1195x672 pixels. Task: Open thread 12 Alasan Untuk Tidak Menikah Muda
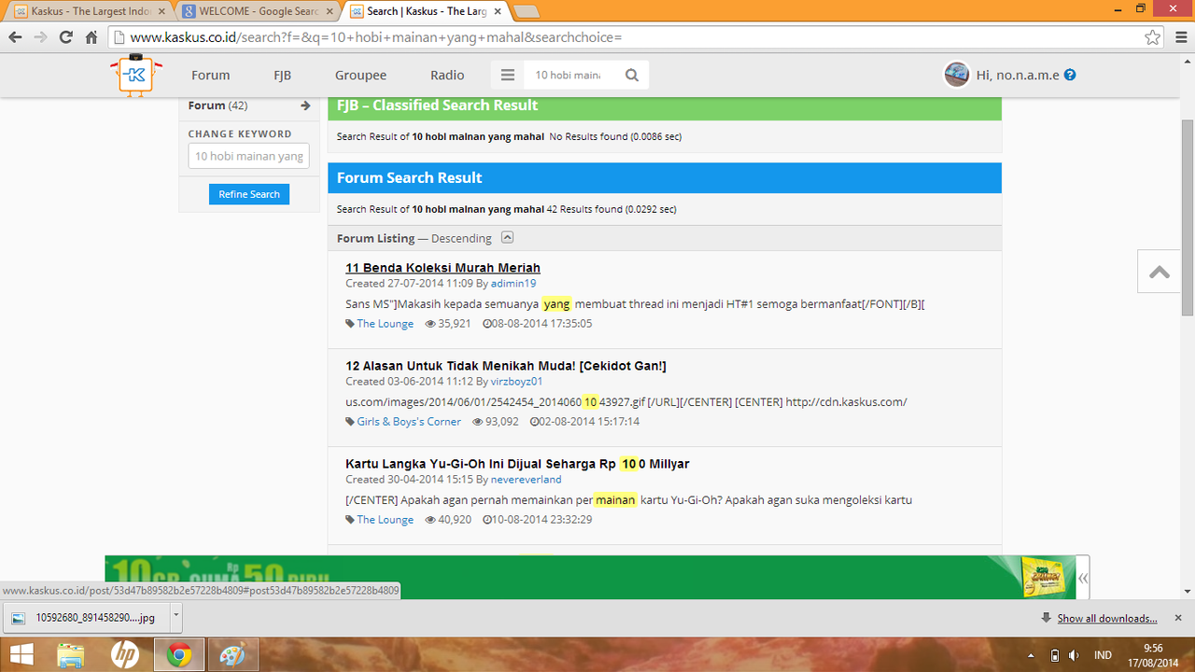506,366
